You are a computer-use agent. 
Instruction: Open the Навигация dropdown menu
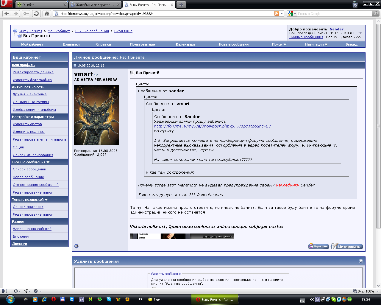[316, 44]
